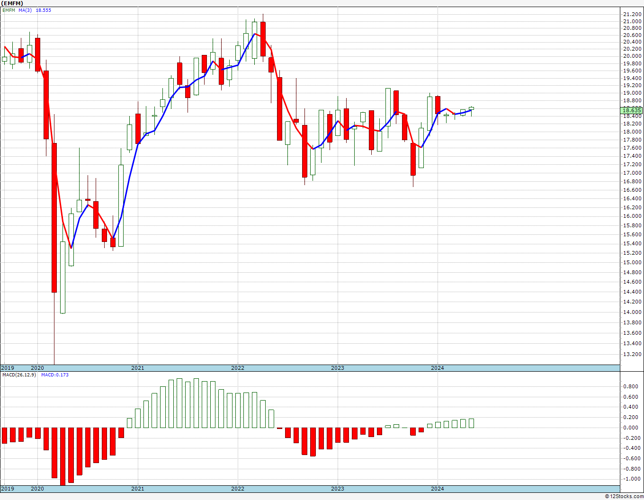Click the MA(3) indicator label
This screenshot has width=644, height=500.
coord(25,10)
